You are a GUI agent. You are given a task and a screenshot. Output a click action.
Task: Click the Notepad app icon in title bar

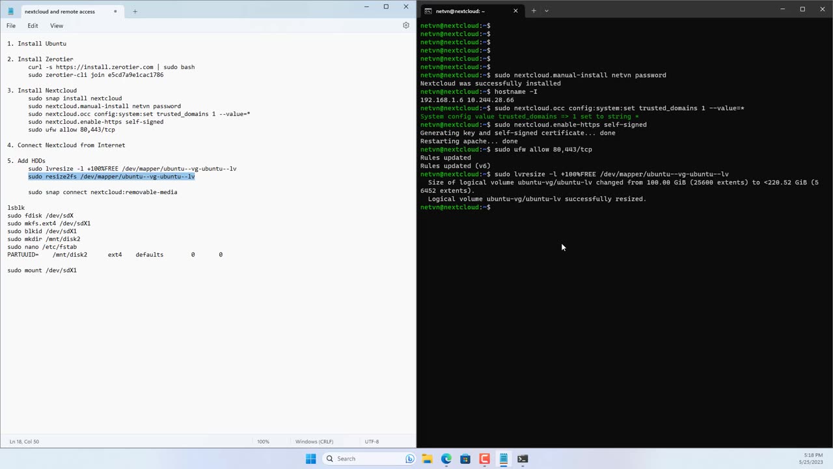pos(10,11)
